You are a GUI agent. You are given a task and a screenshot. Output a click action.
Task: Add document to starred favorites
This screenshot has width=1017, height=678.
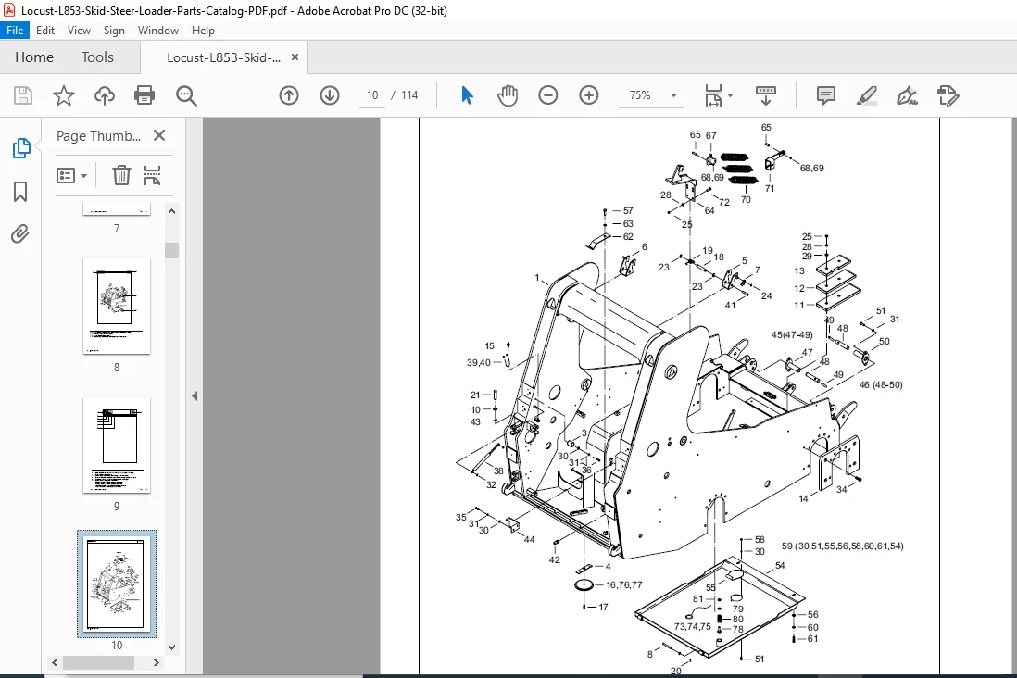64,95
